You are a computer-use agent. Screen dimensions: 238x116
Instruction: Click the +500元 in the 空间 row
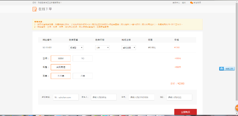178,58
